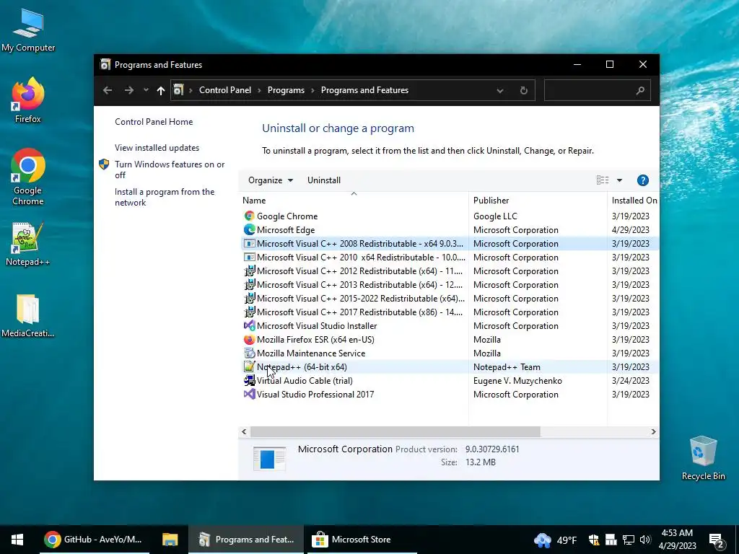Click the Google Chrome icon in program list
The width and height of the screenshot is (739, 554).
pos(249,216)
